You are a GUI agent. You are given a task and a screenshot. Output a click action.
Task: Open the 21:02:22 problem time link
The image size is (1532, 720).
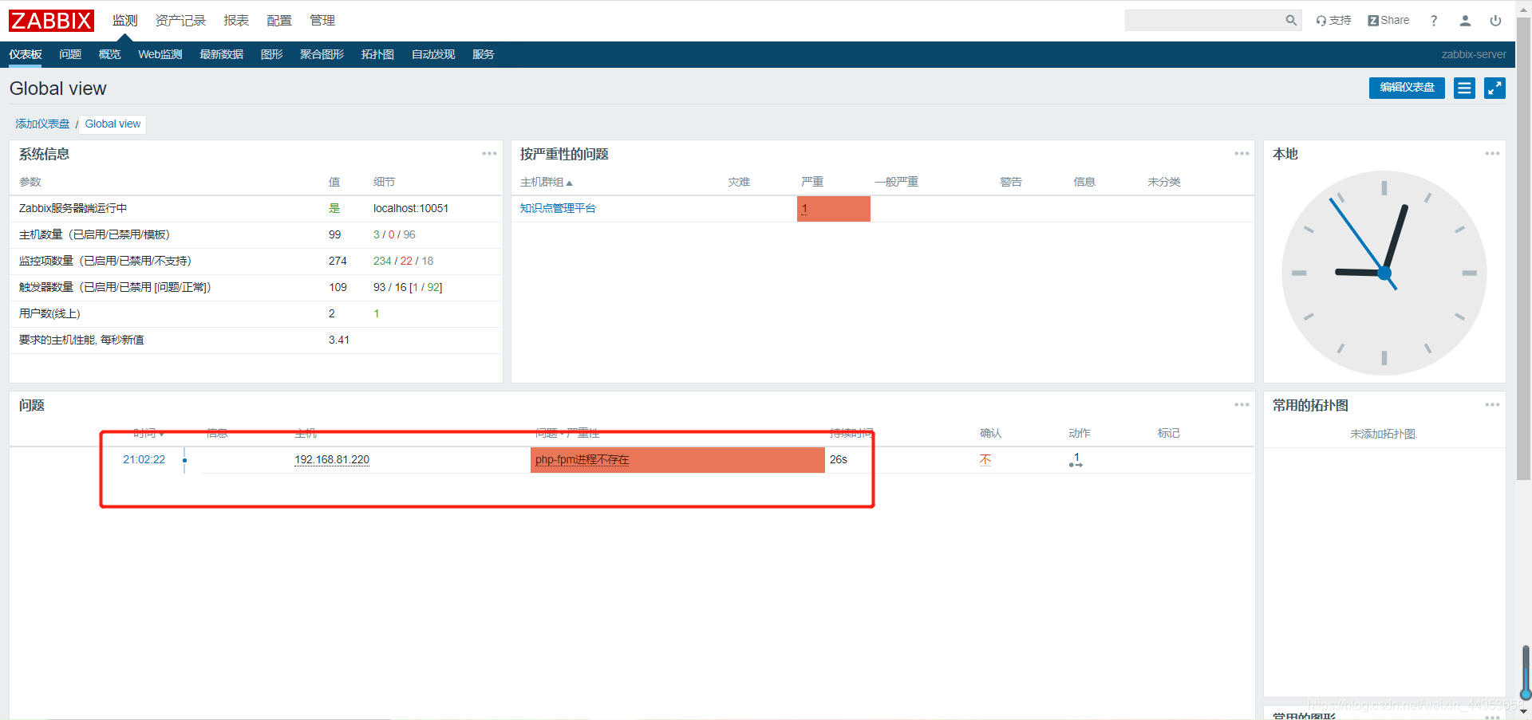tap(144, 460)
